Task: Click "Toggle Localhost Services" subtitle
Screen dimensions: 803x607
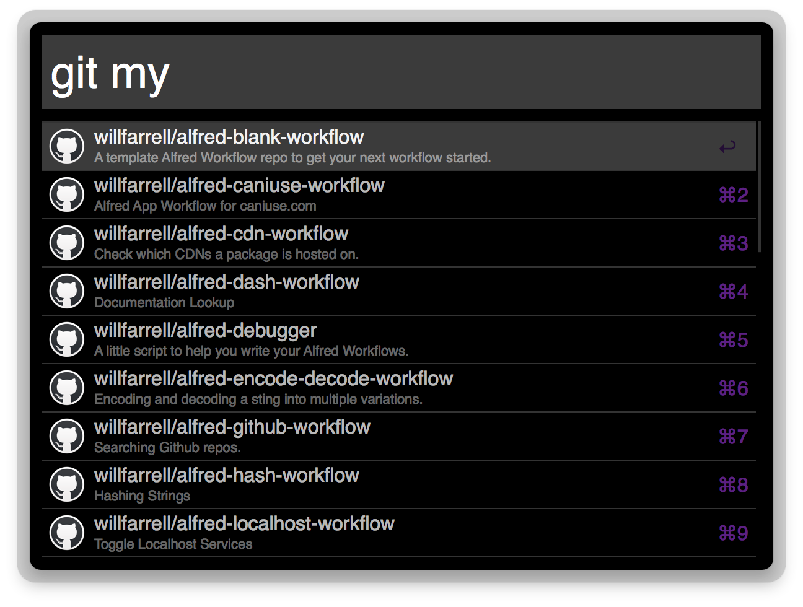Action: pyautogui.click(x=173, y=544)
